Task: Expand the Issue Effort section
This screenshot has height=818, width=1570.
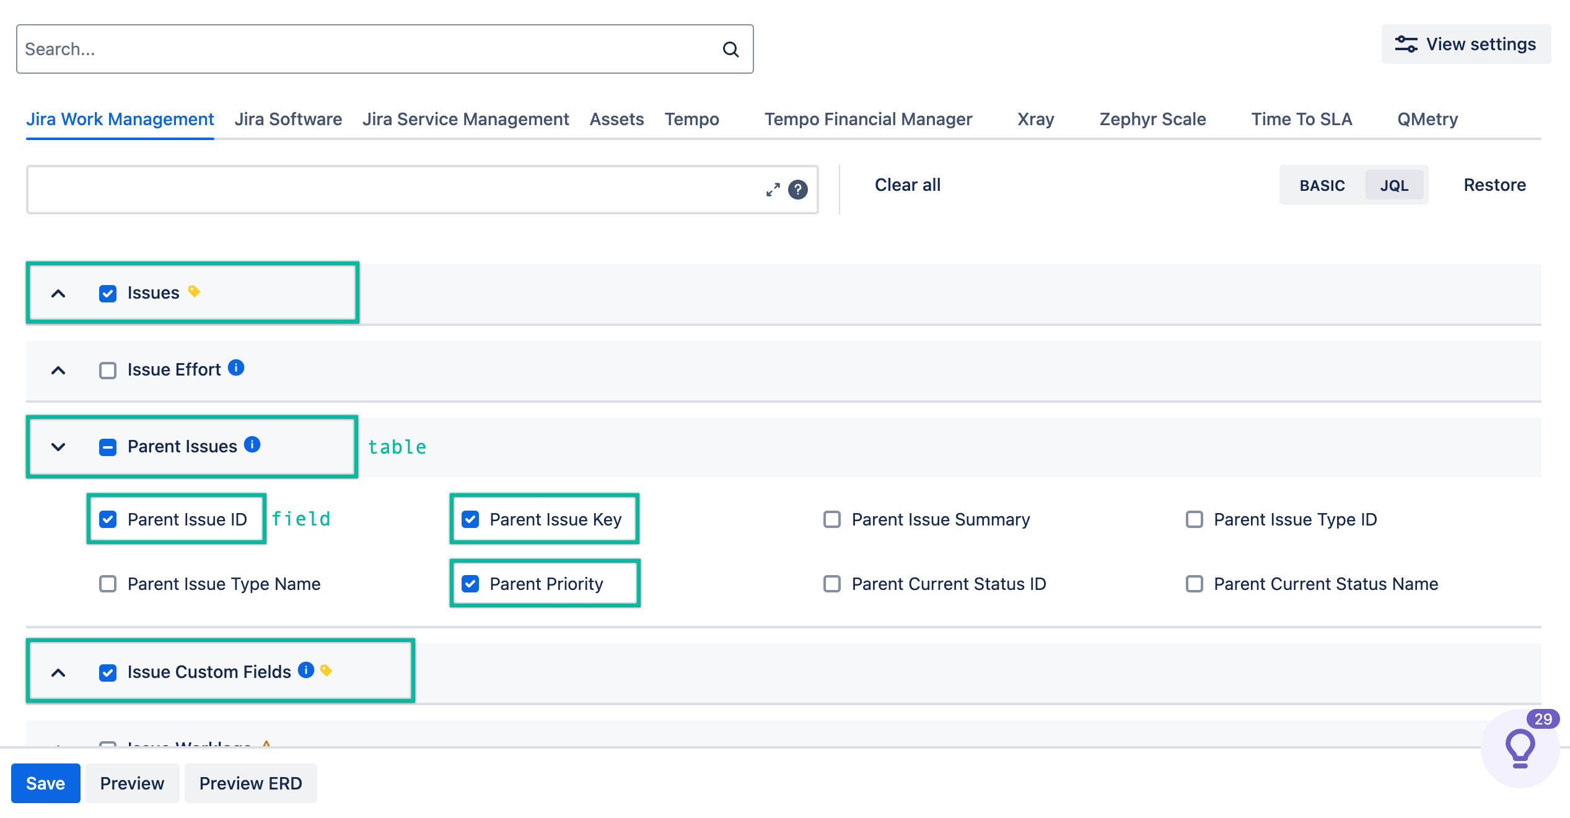Action: (58, 369)
